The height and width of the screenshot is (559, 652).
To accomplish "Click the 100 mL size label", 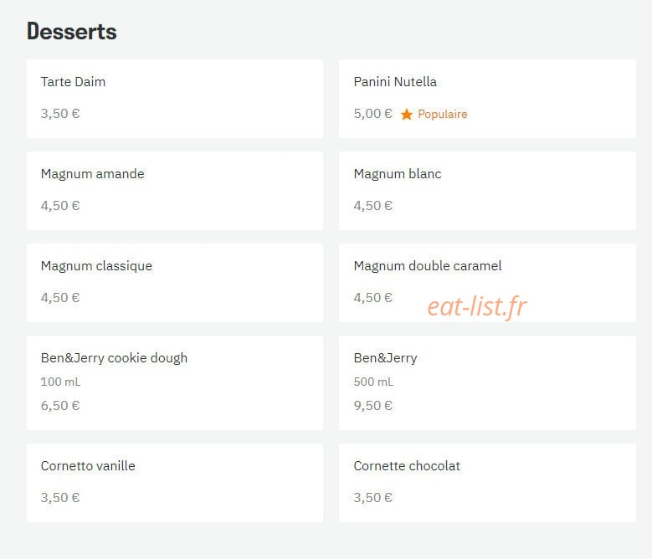I will (60, 382).
